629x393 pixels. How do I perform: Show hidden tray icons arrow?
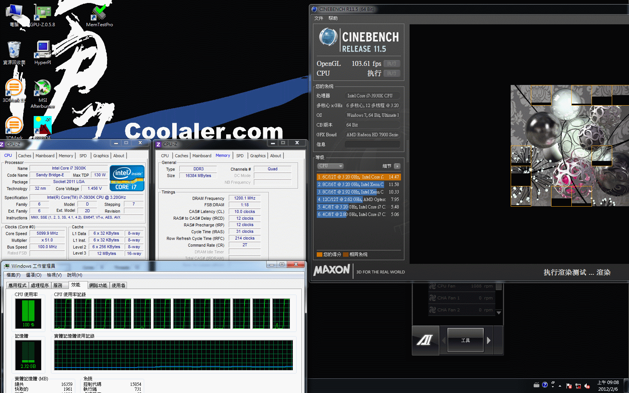click(x=560, y=386)
